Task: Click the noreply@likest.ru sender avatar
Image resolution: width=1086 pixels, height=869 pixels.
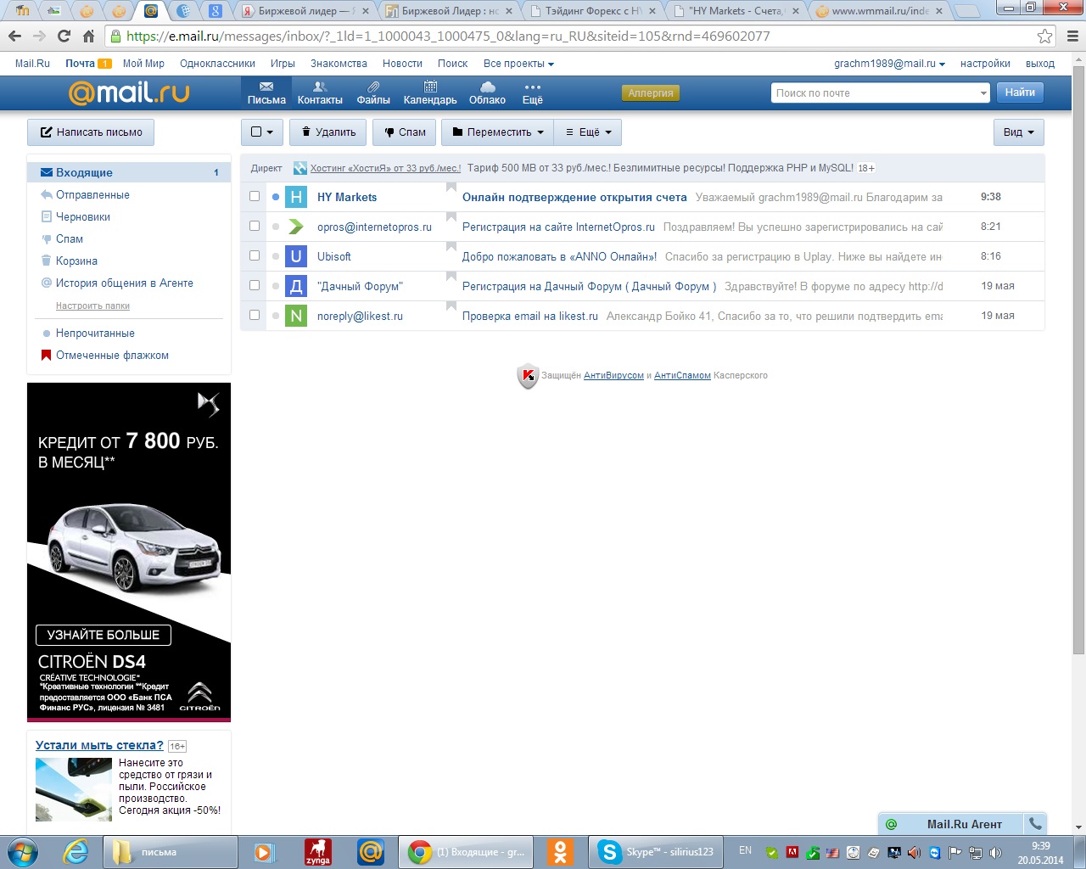Action: (x=296, y=316)
